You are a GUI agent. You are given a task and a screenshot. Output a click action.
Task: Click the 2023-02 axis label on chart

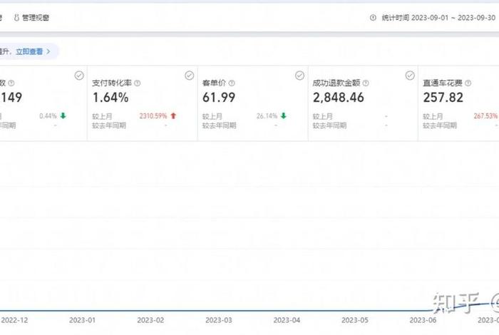150,320
